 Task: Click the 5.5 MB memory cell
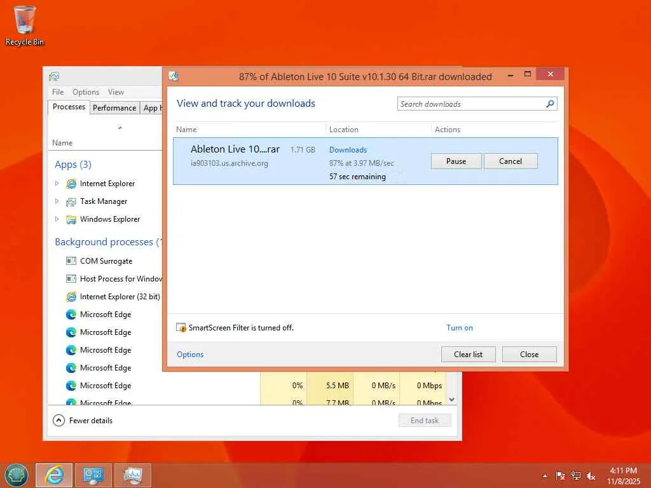tap(337, 386)
